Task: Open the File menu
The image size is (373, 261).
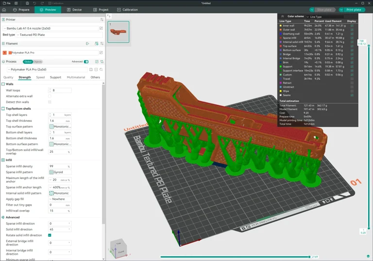Action: [x=7, y=3]
